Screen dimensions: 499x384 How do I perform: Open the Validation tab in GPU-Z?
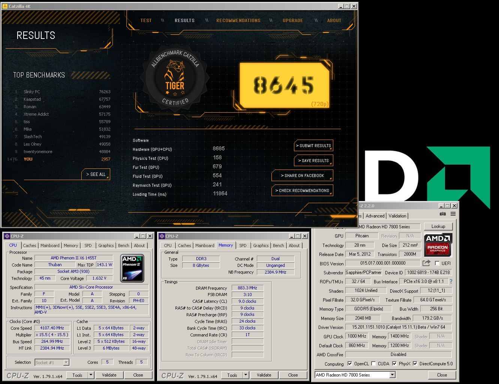pyautogui.click(x=397, y=216)
